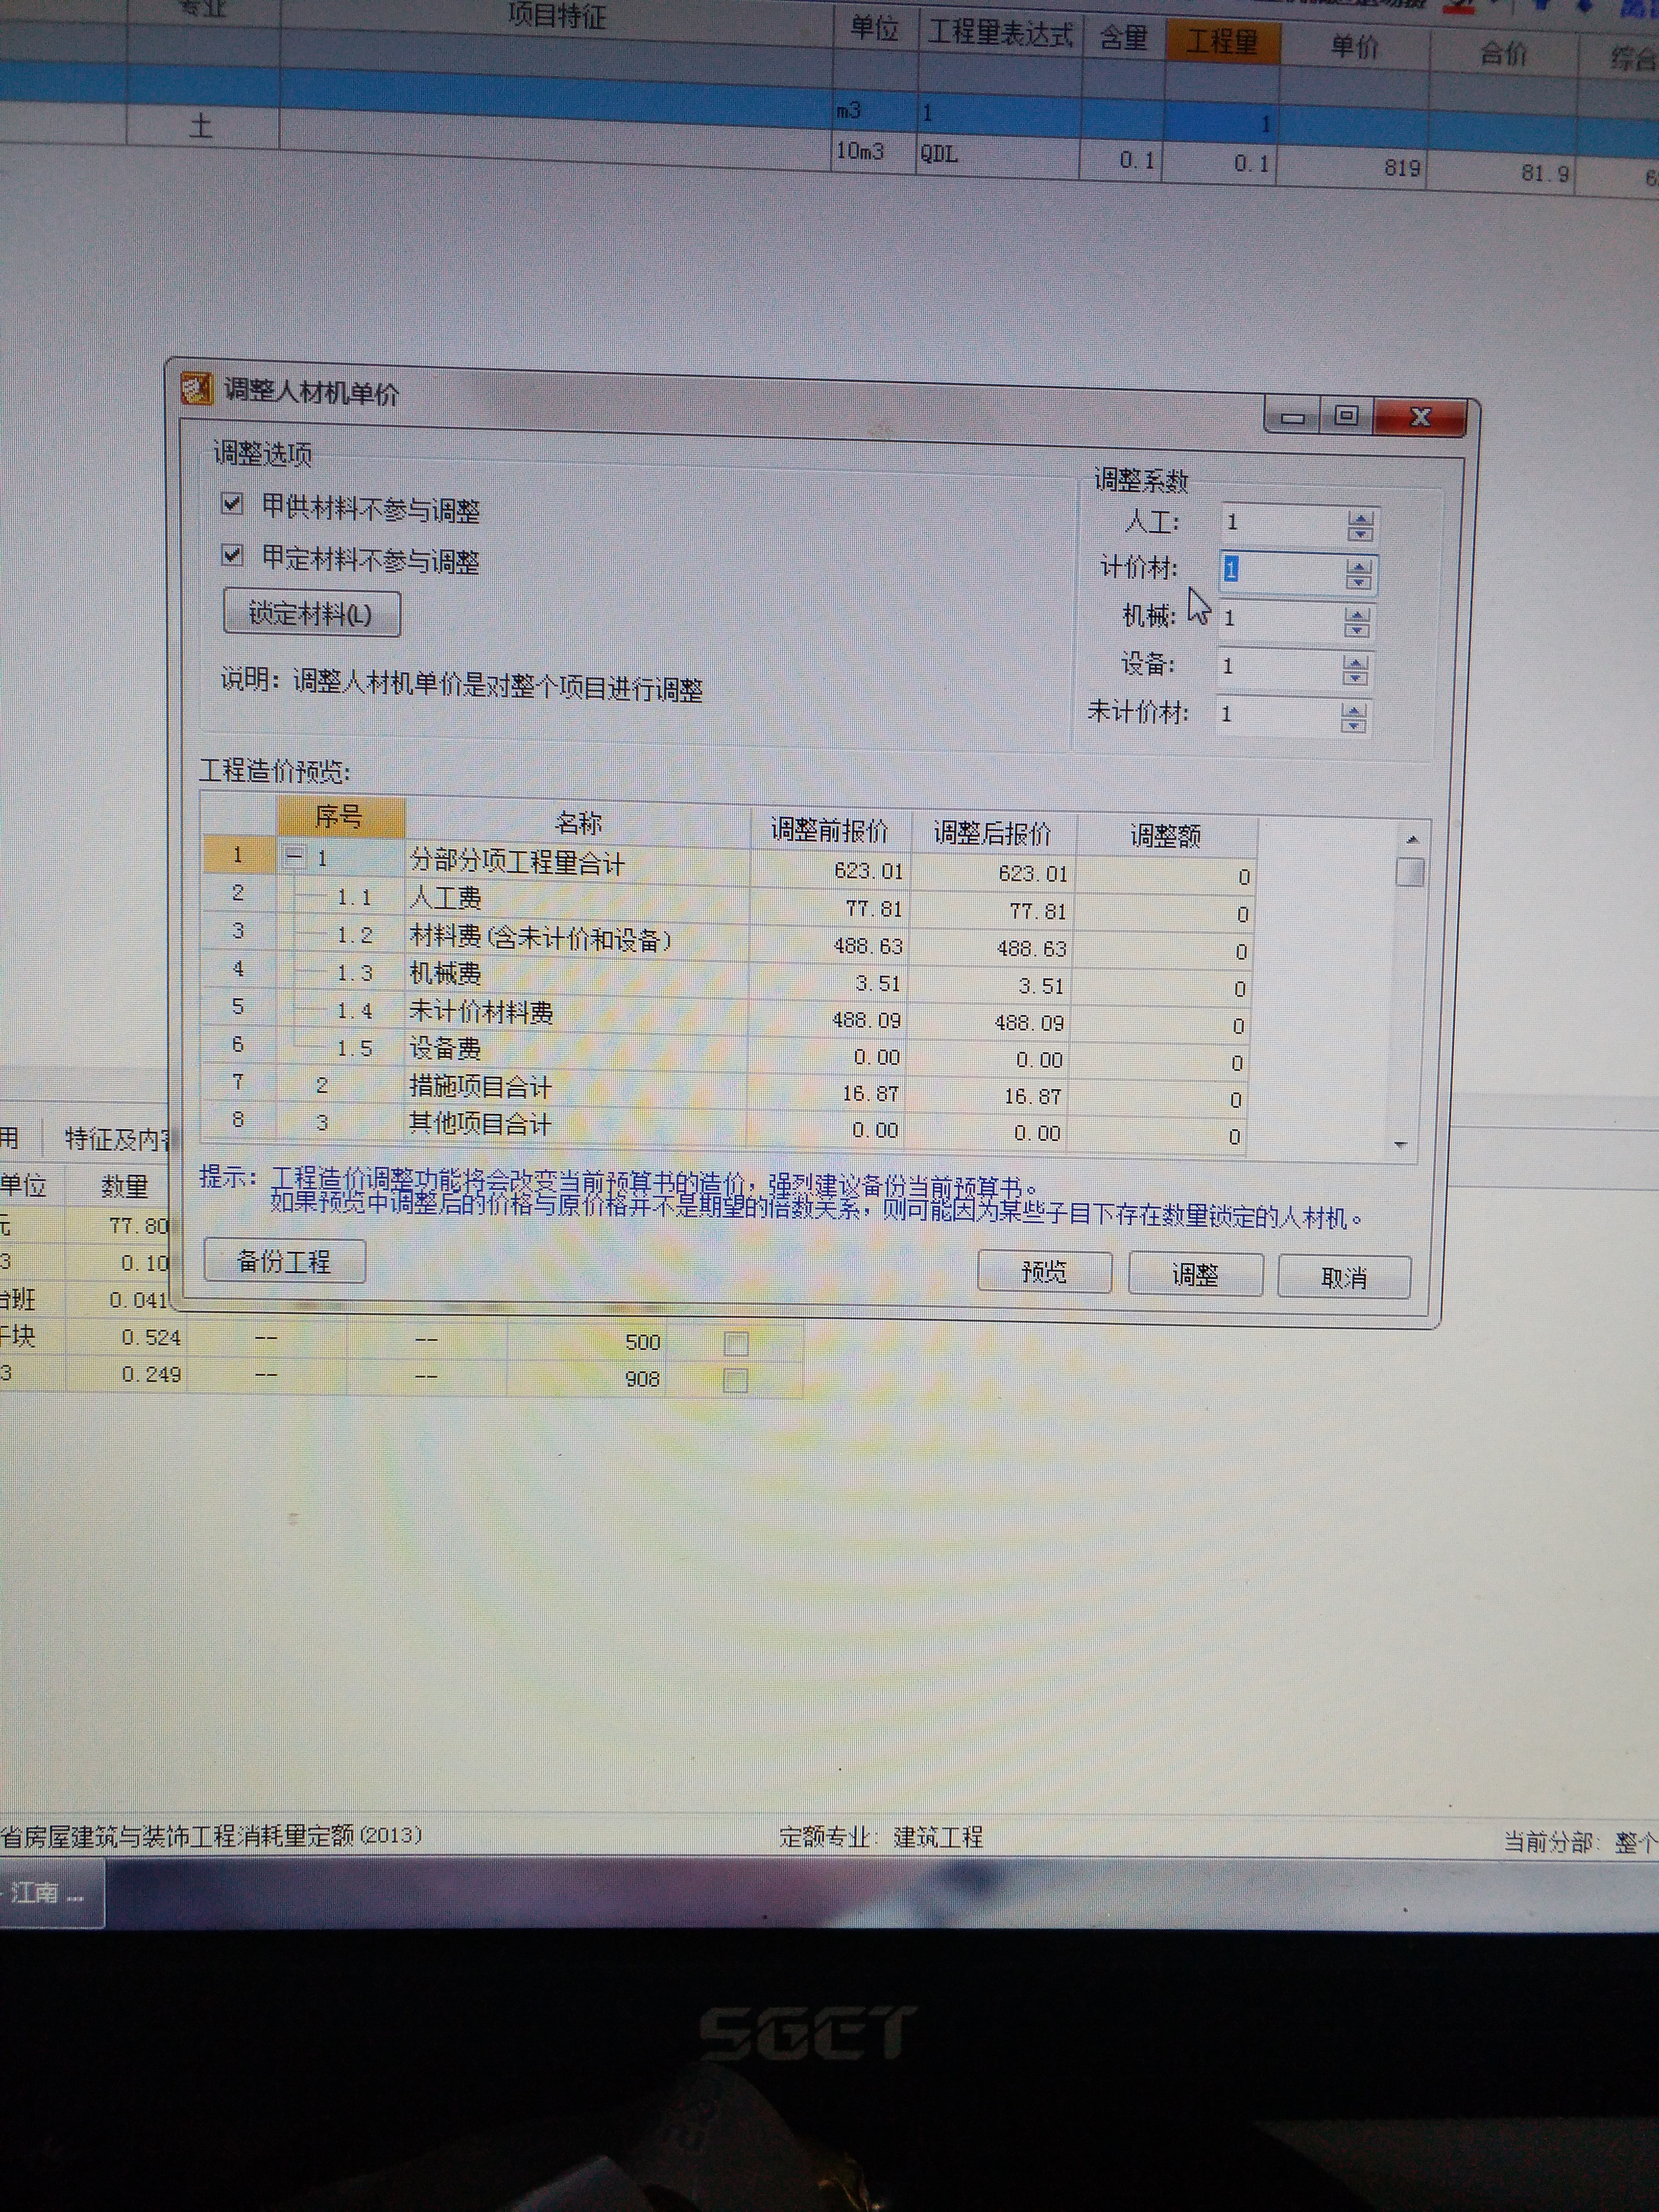
Task: Select the 设备费 row
Action: tap(725, 1053)
